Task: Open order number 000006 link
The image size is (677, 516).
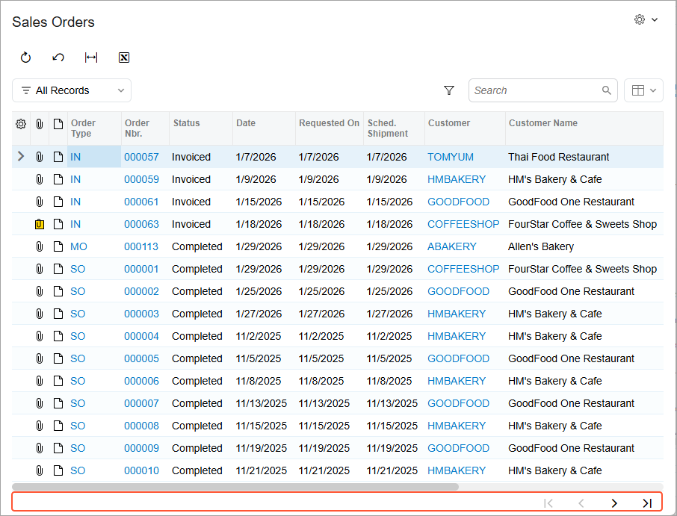Action: tap(142, 381)
